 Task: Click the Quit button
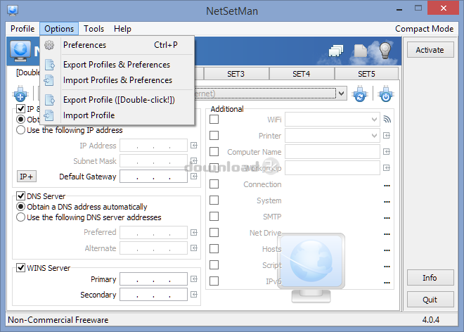pos(430,300)
